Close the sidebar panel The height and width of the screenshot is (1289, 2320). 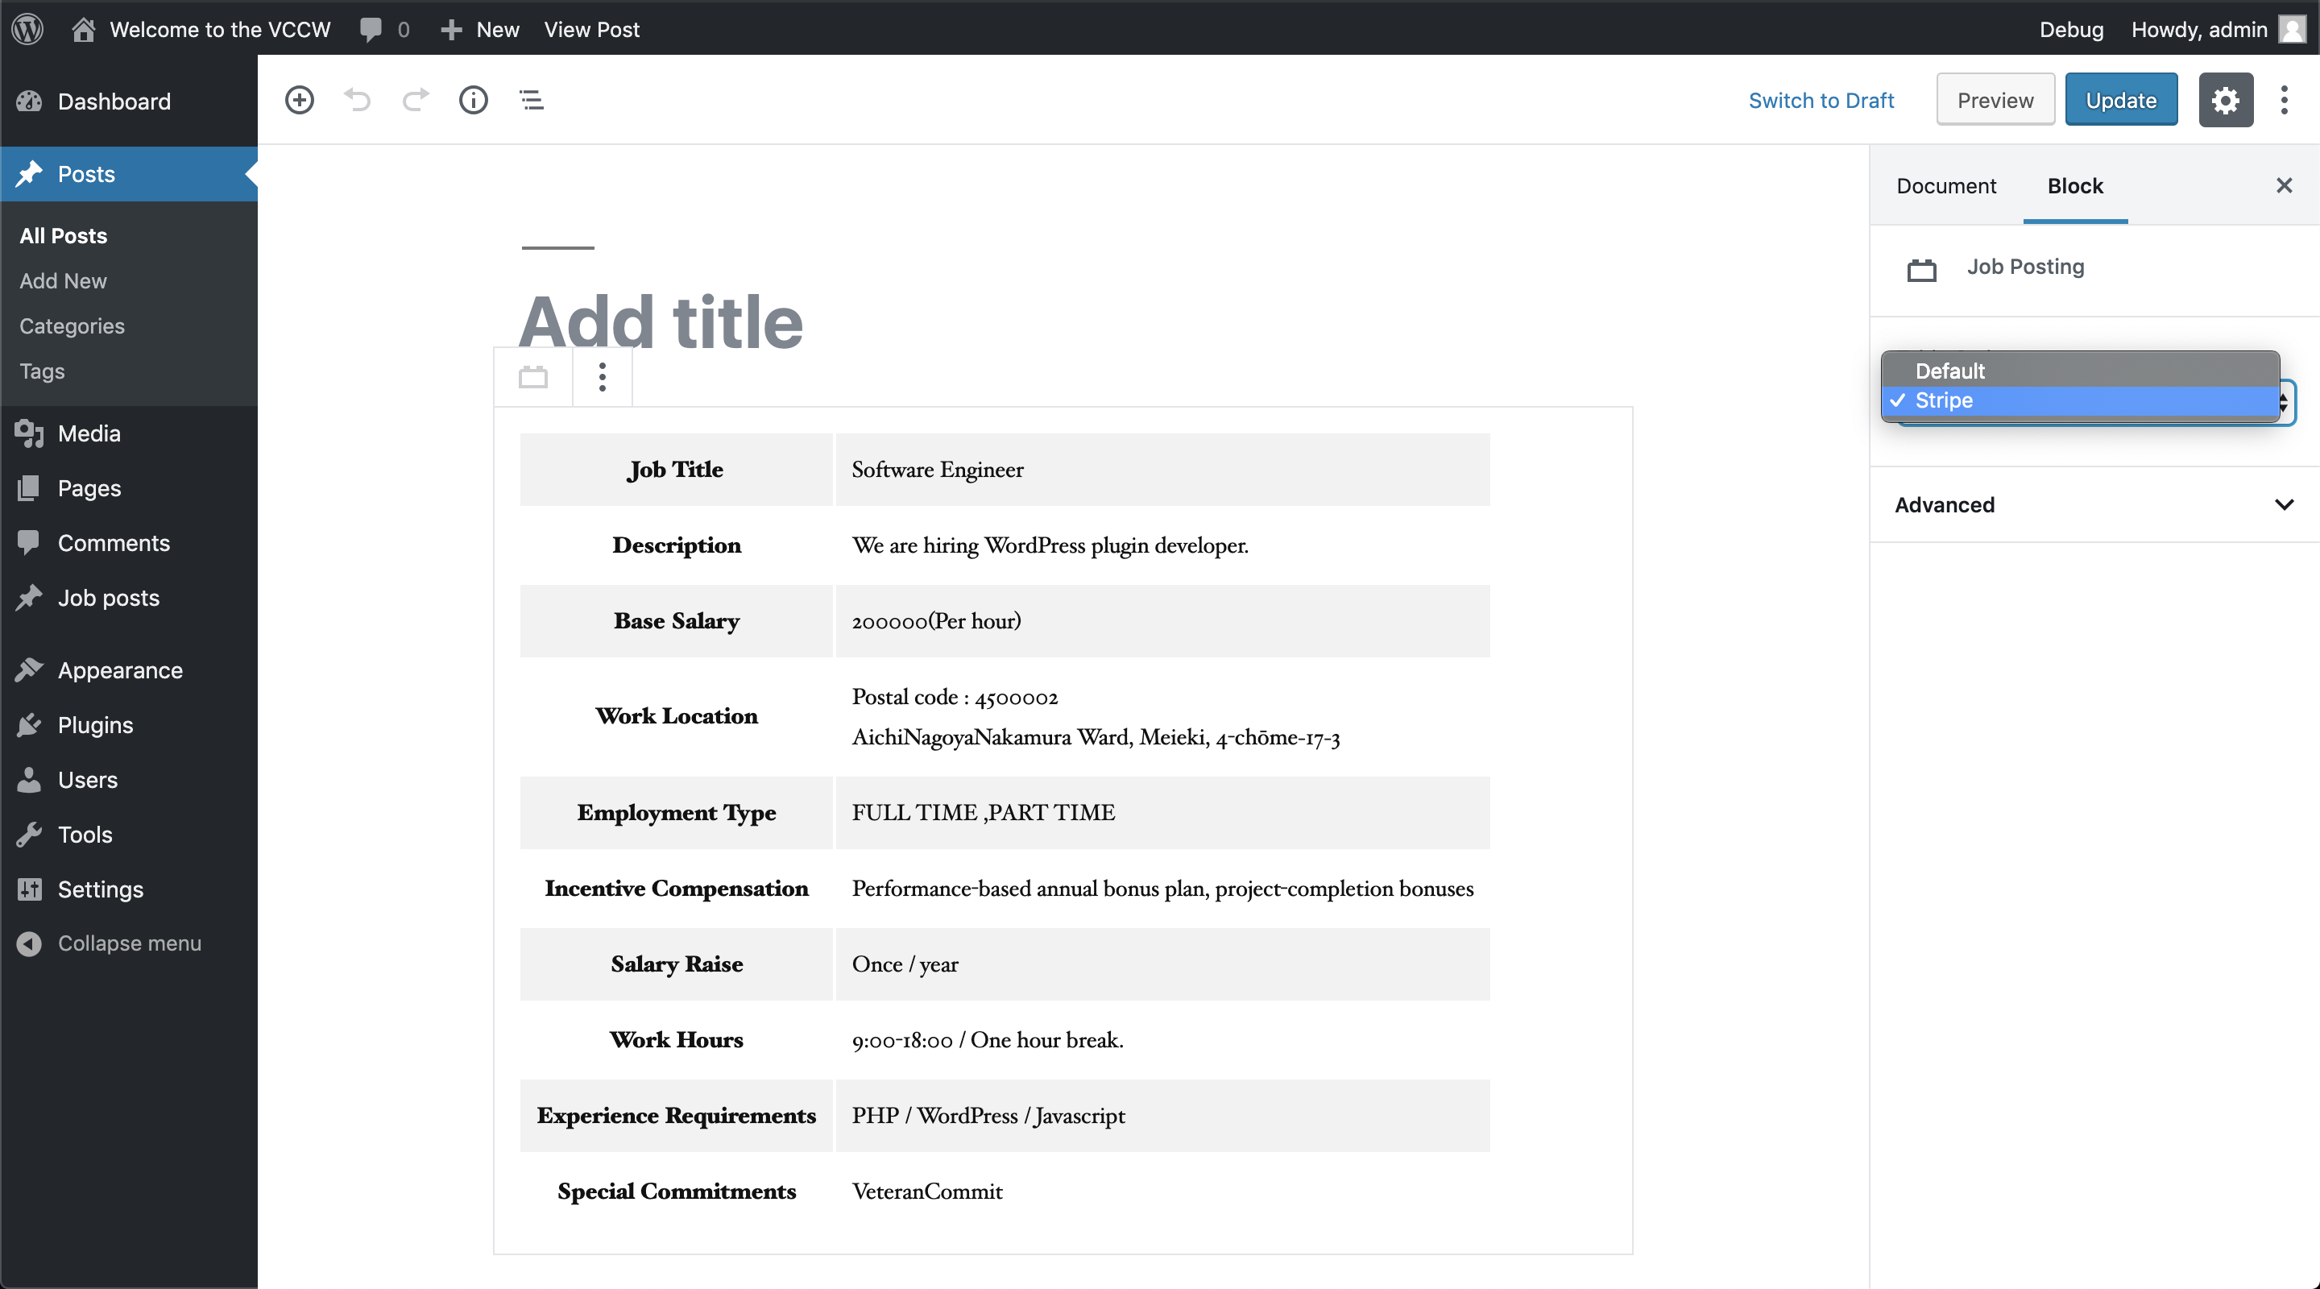point(2285,186)
